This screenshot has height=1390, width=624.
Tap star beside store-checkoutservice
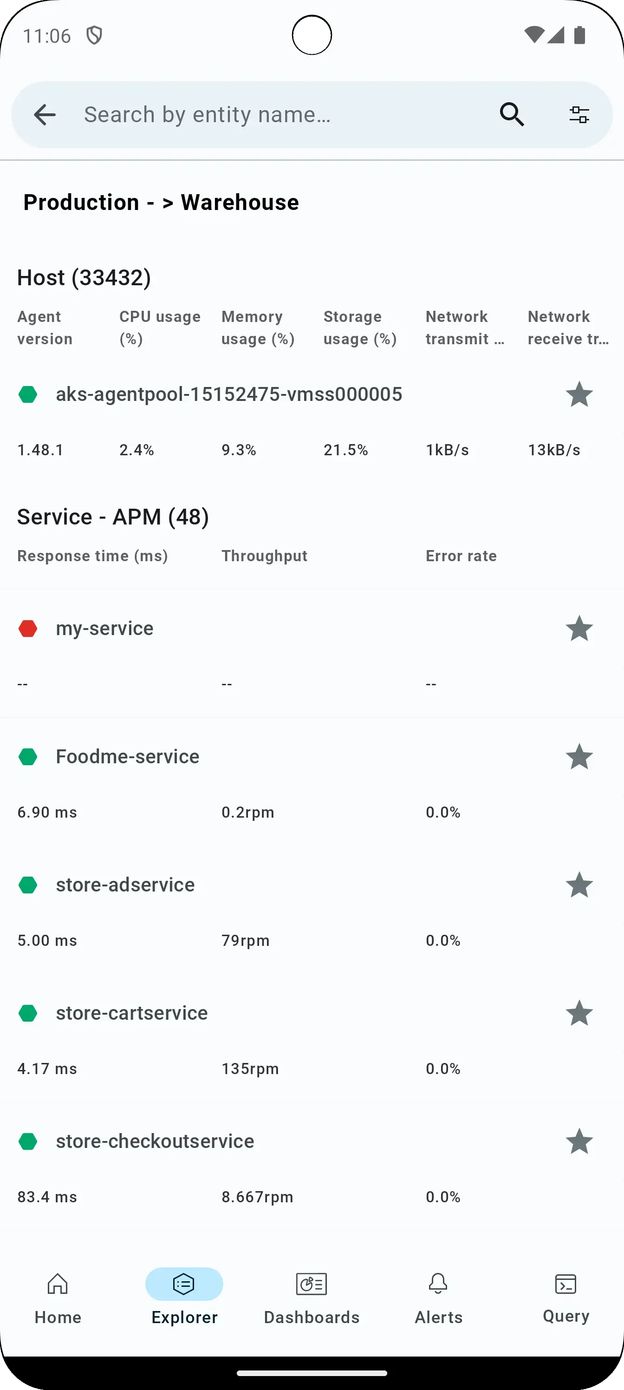click(x=578, y=1141)
